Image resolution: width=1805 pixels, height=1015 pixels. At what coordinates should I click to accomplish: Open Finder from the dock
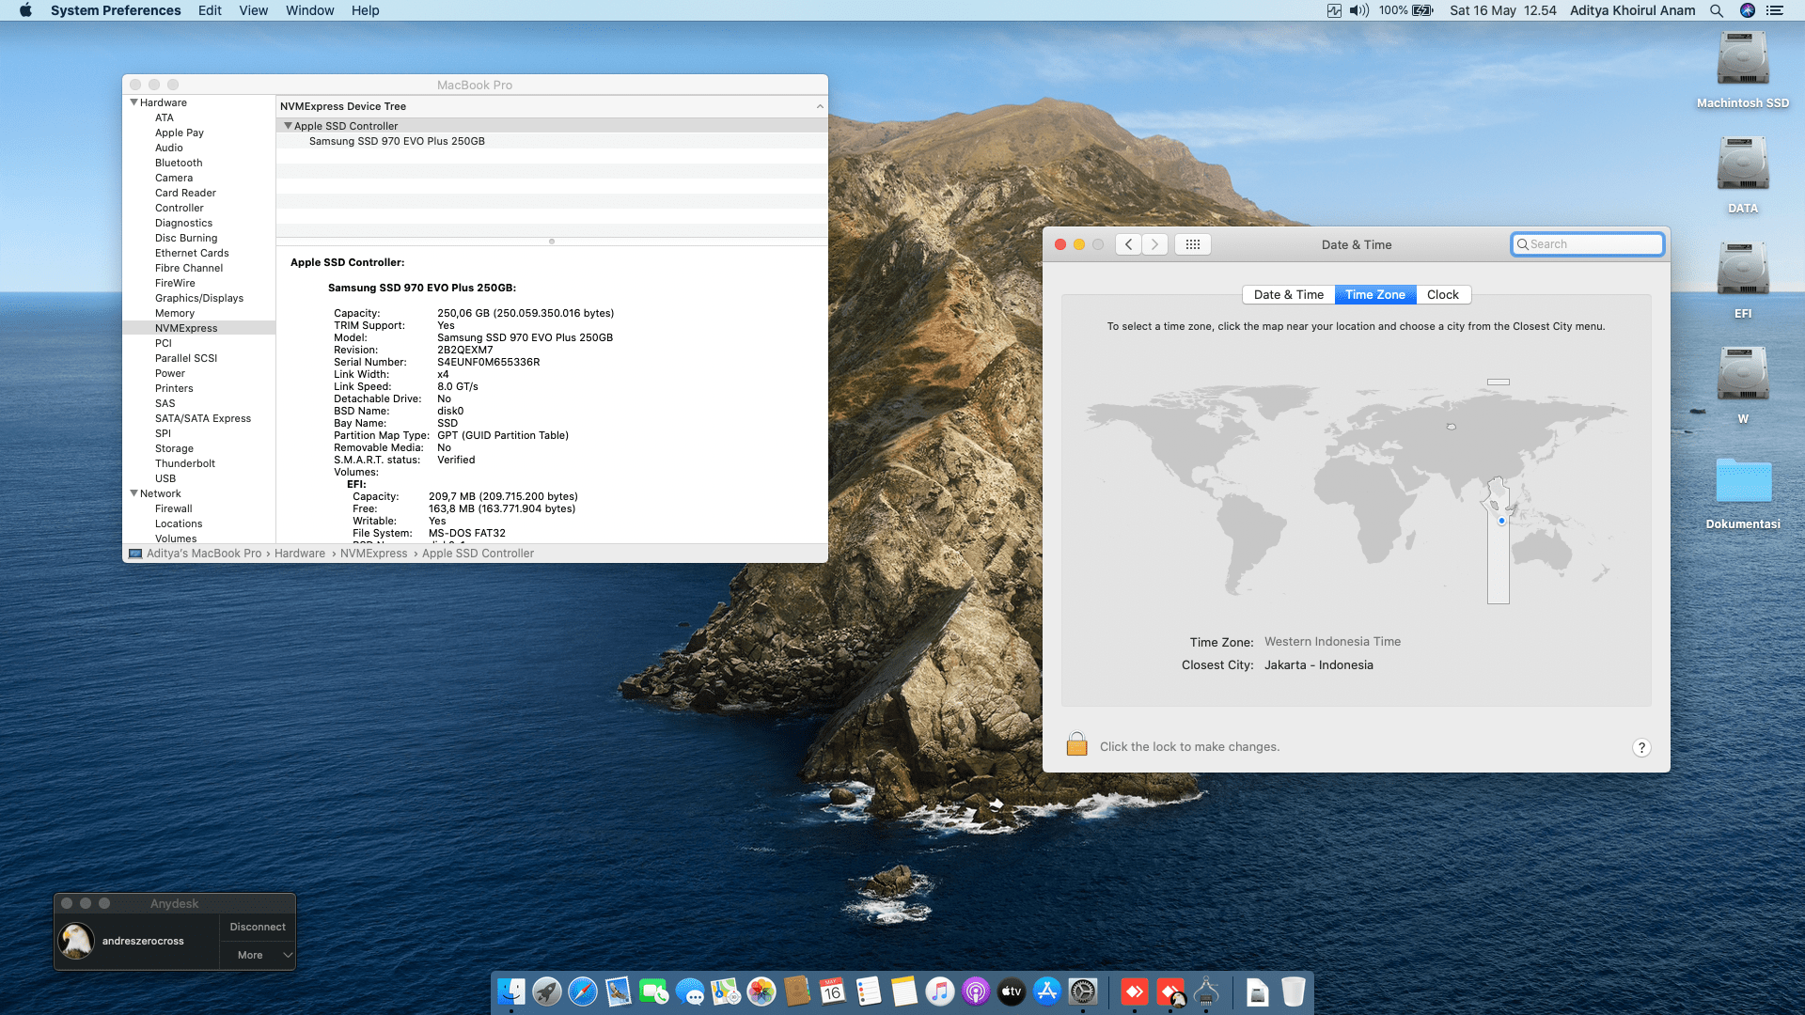(511, 992)
